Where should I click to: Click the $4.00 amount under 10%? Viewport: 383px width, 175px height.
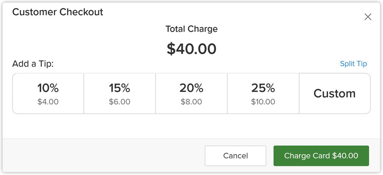pyautogui.click(x=48, y=101)
